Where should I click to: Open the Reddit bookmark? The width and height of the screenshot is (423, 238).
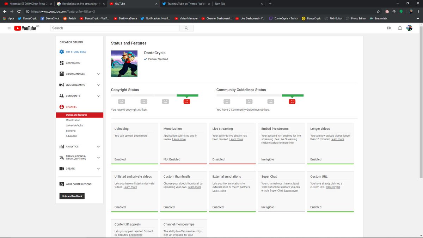click(69, 18)
